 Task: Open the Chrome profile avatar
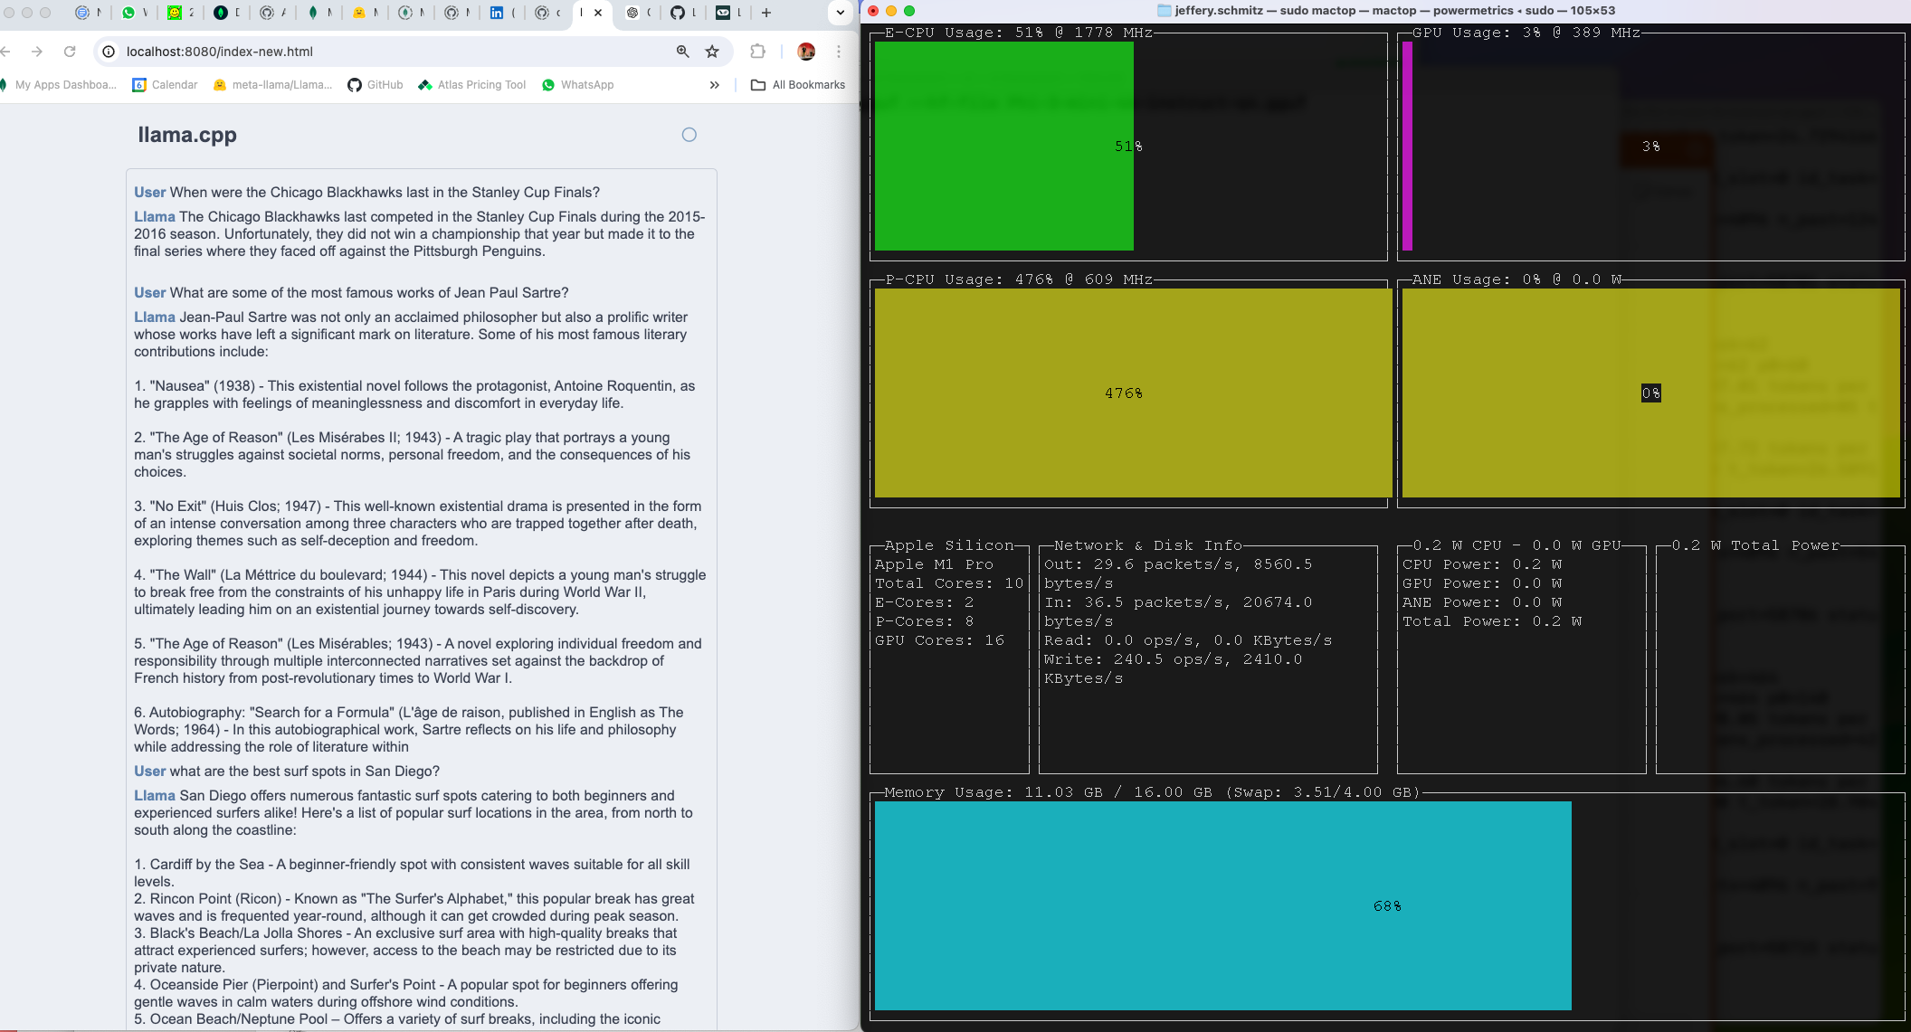pyautogui.click(x=806, y=52)
